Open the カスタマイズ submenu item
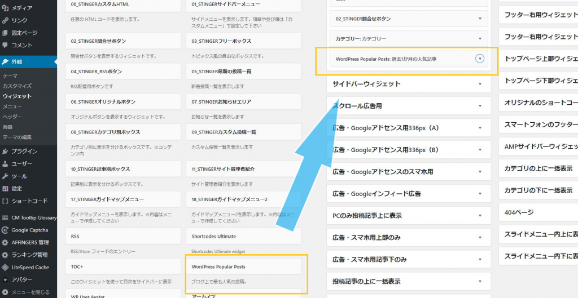This screenshot has width=578, height=298. [17, 86]
